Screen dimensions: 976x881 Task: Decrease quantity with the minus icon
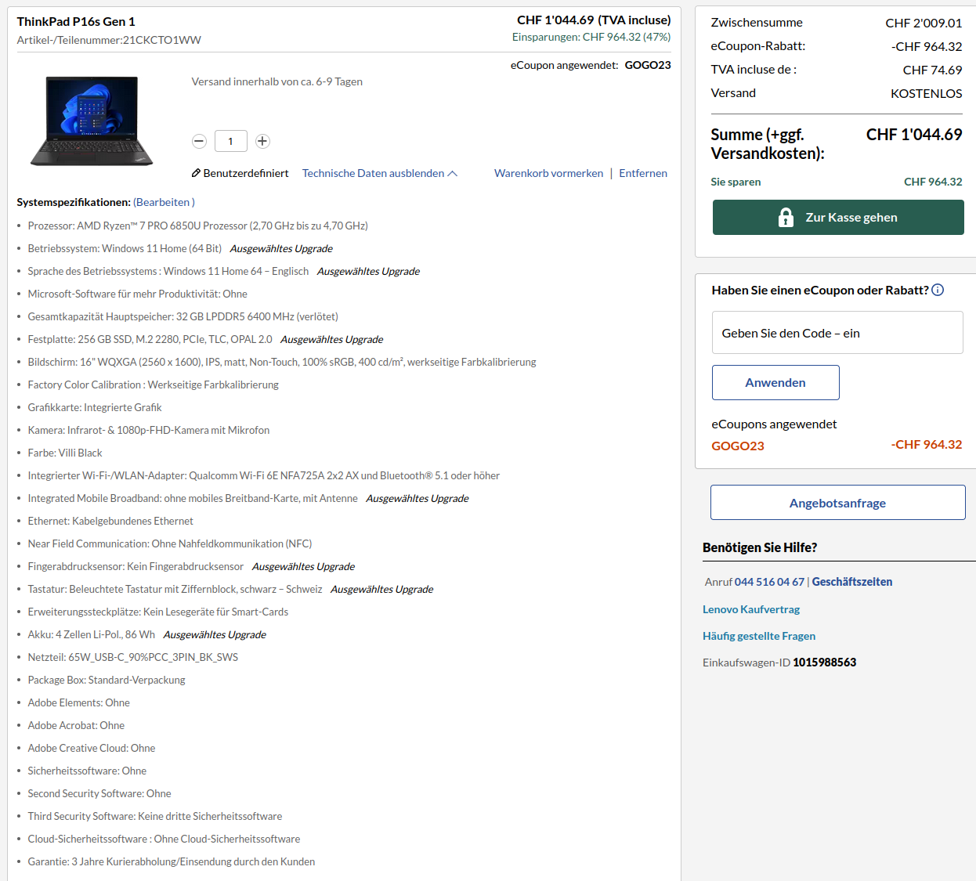point(199,141)
